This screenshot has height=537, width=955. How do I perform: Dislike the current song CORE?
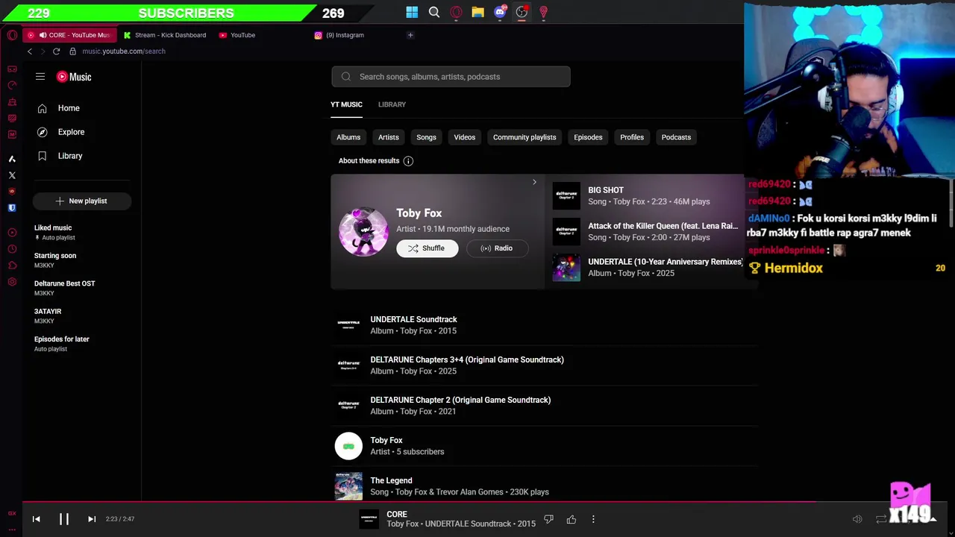(549, 519)
